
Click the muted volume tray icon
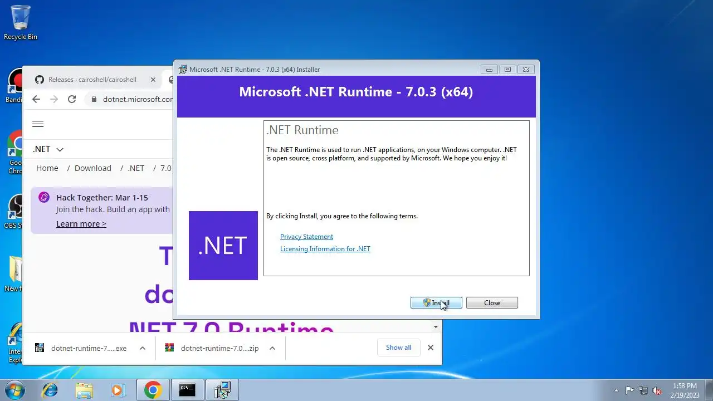coord(657,390)
